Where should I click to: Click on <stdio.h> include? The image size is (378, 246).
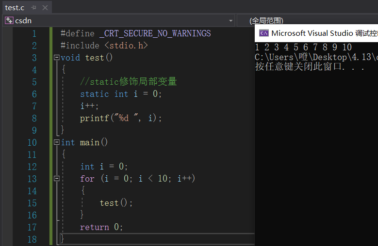[126, 46]
